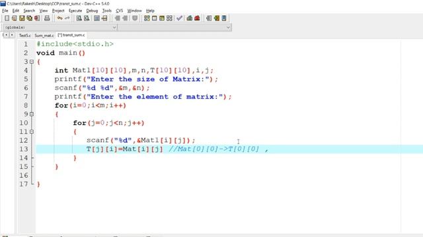Click the Undo arrow icon
Screen dimensions: 423x237
[59, 18]
